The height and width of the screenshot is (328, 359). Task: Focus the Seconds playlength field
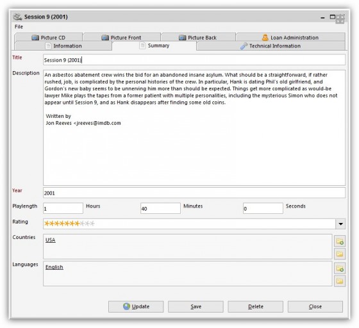(x=263, y=208)
